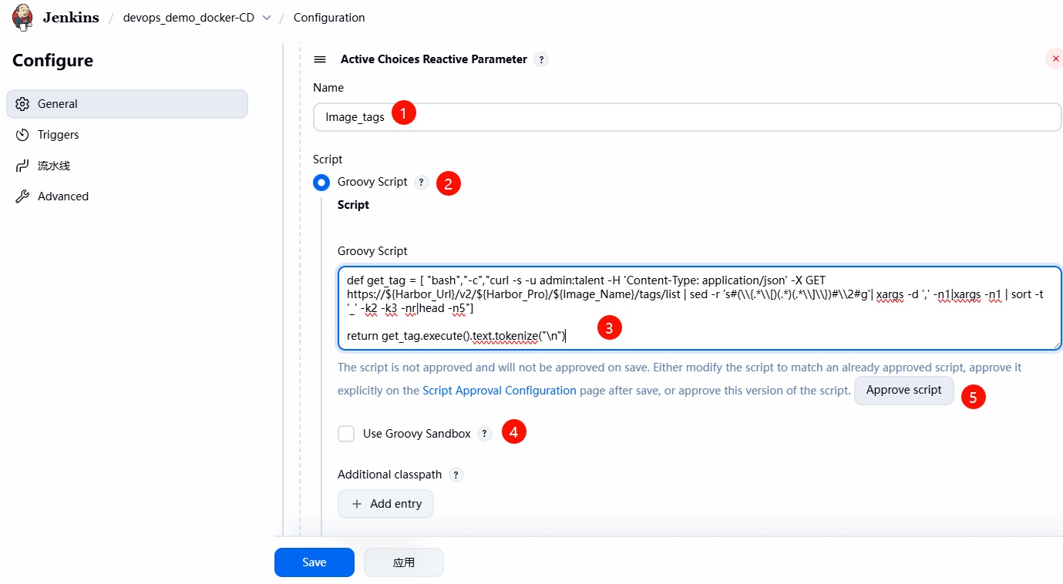Click the Jenkins logo icon

[x=23, y=17]
